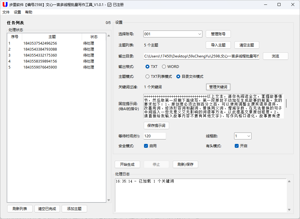Click the 管理账号 button
The width and height of the screenshot is (300, 219).
pyautogui.click(x=218, y=34)
